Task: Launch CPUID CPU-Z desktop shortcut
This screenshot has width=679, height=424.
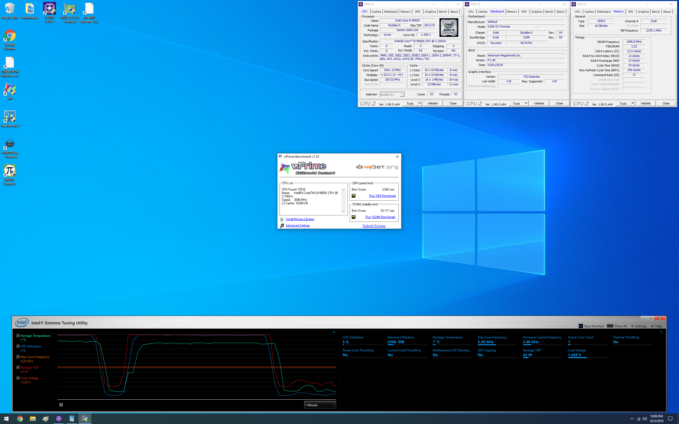Action: pos(49,13)
